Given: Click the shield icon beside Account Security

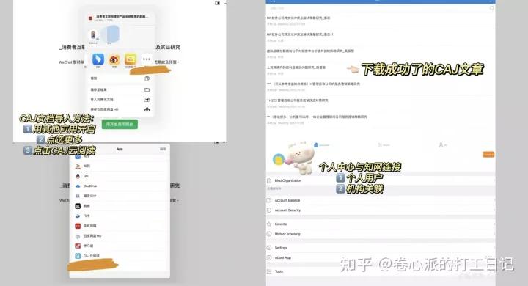Looking at the screenshot, I should tap(269, 210).
